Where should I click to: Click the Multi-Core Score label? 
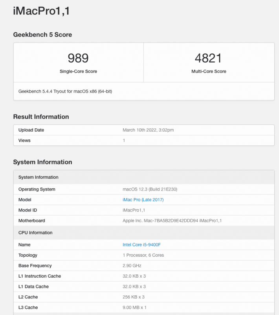click(209, 71)
